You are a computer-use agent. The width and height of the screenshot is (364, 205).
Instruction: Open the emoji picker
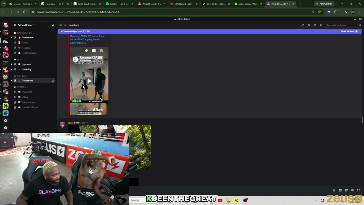[x=352, y=190]
